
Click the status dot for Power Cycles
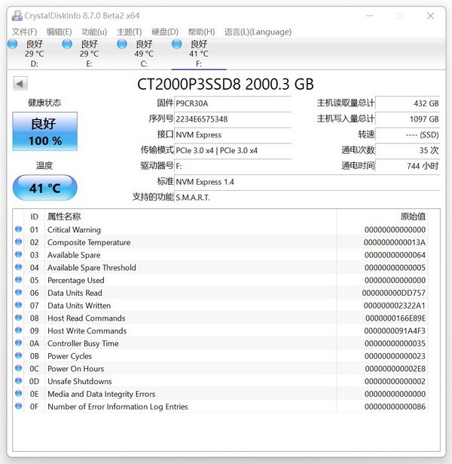pyautogui.click(x=18, y=355)
